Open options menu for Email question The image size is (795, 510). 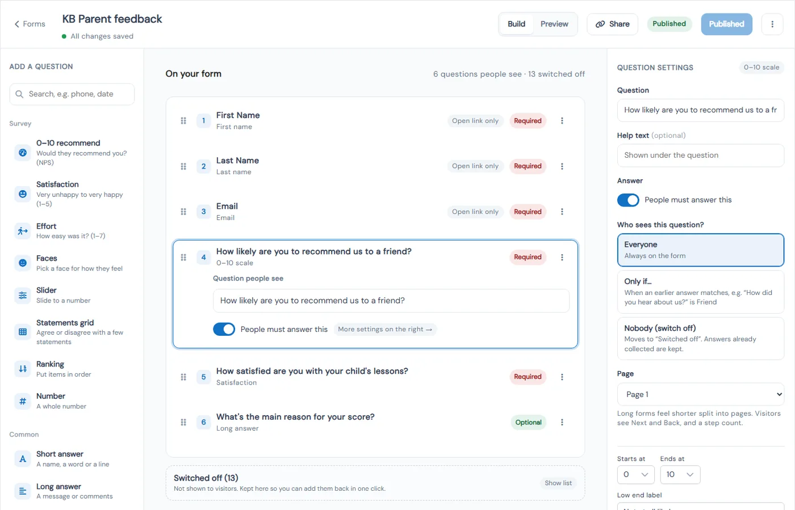coord(562,212)
